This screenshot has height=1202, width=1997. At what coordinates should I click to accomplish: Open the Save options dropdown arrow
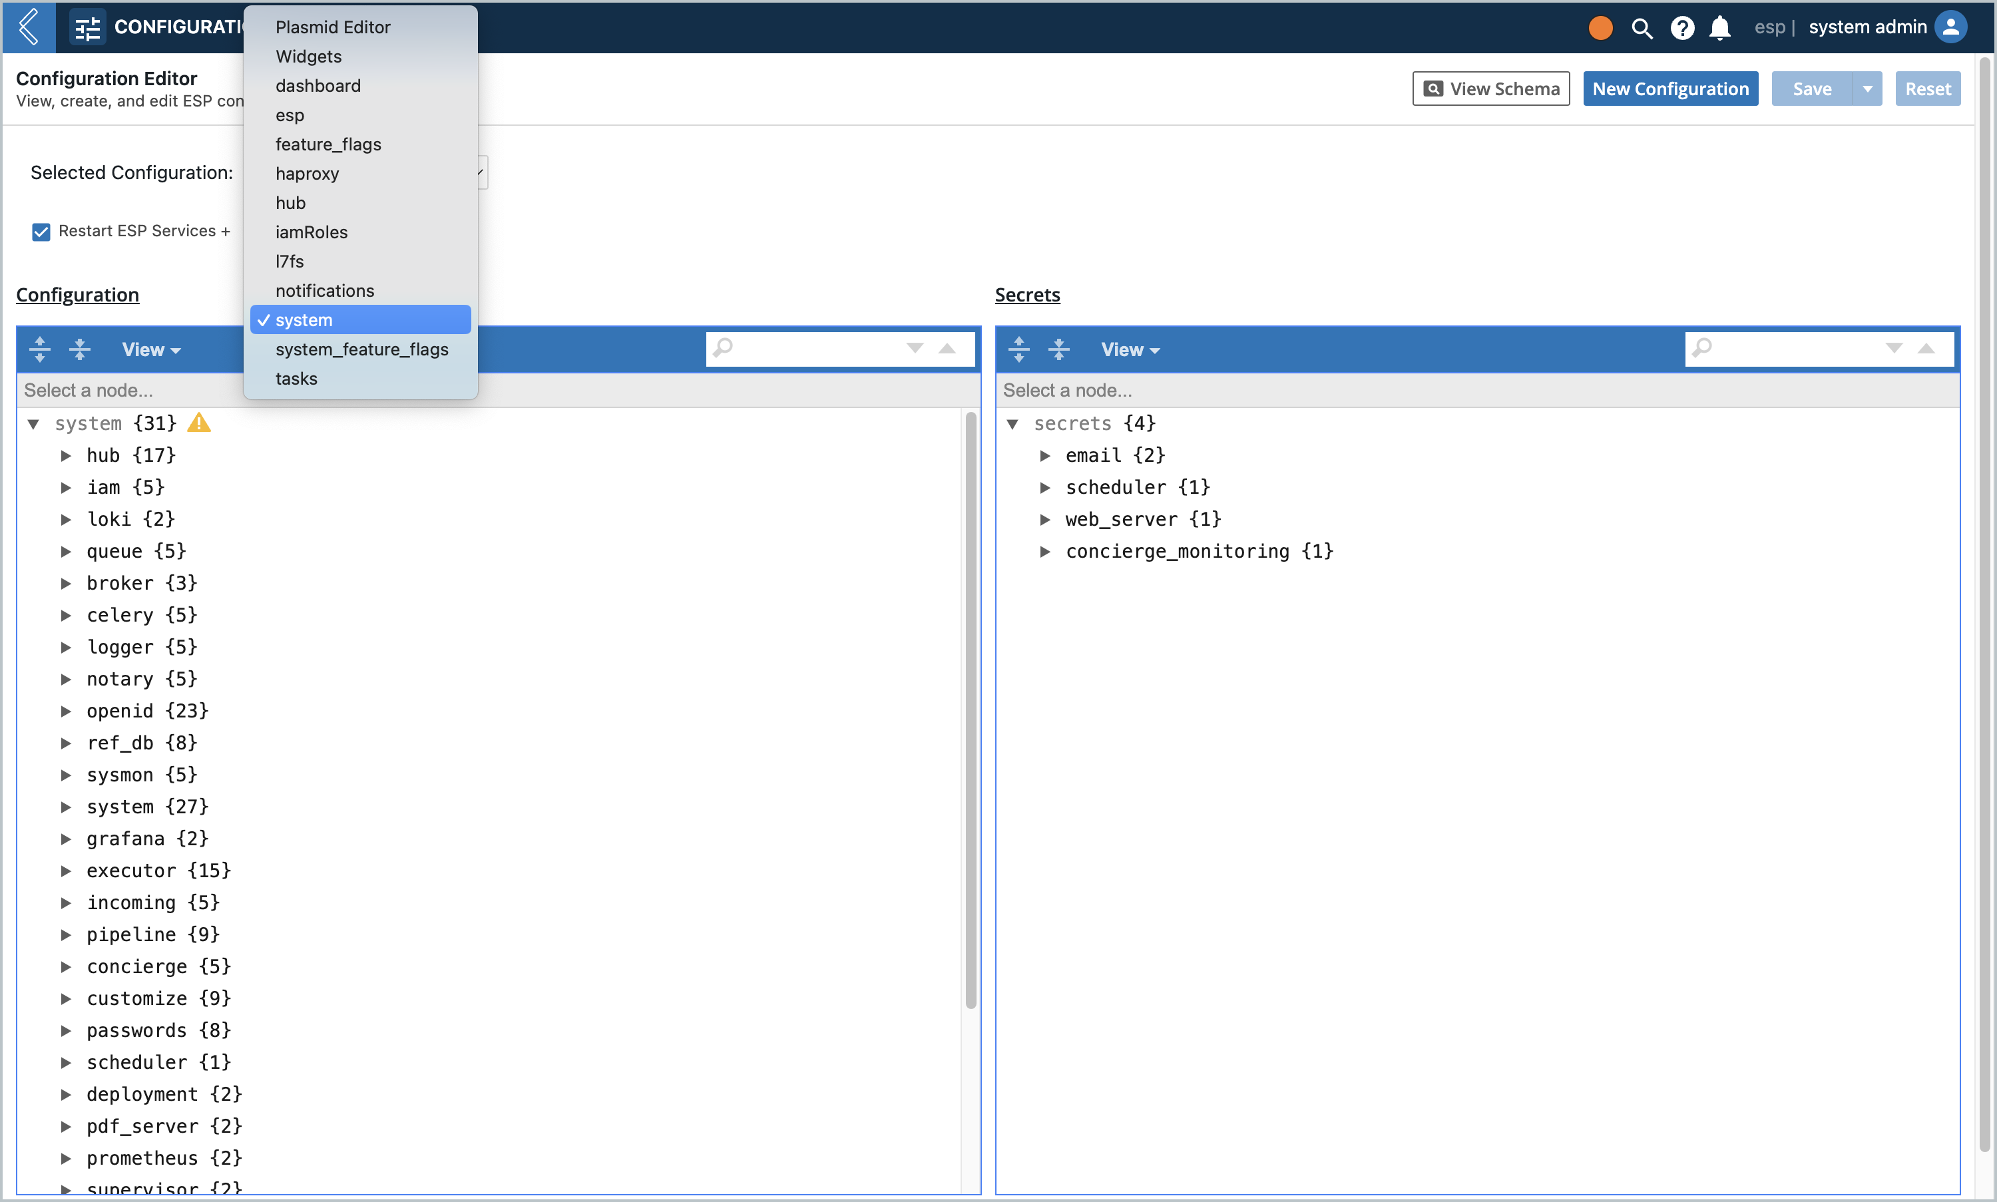[1867, 89]
